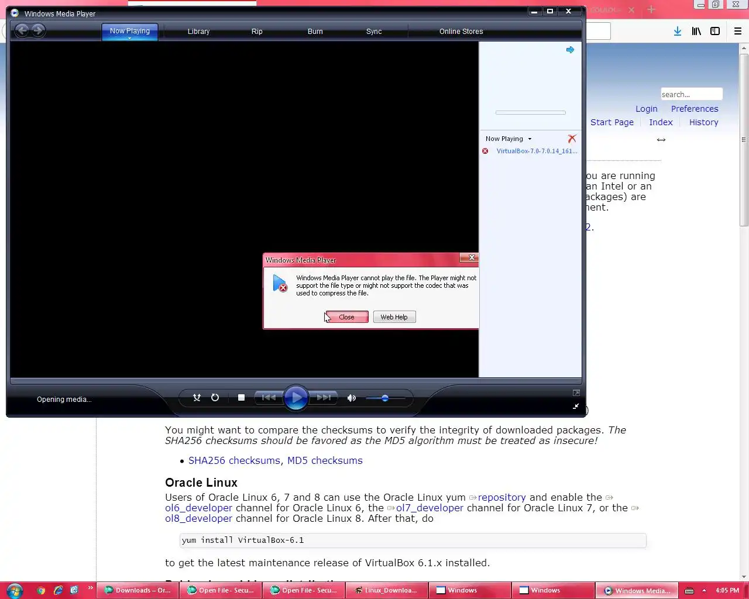Open the browser hamburger menu

click(x=738, y=31)
